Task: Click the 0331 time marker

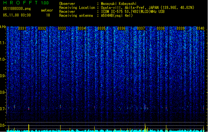Action: coord(22,28)
